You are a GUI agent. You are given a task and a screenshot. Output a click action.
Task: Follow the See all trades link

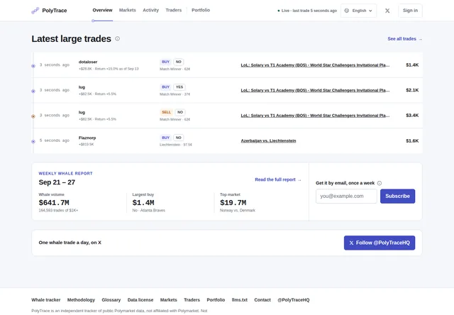[x=404, y=39]
